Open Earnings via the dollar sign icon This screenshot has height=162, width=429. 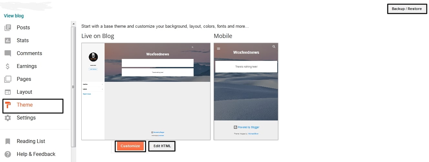click(x=8, y=66)
